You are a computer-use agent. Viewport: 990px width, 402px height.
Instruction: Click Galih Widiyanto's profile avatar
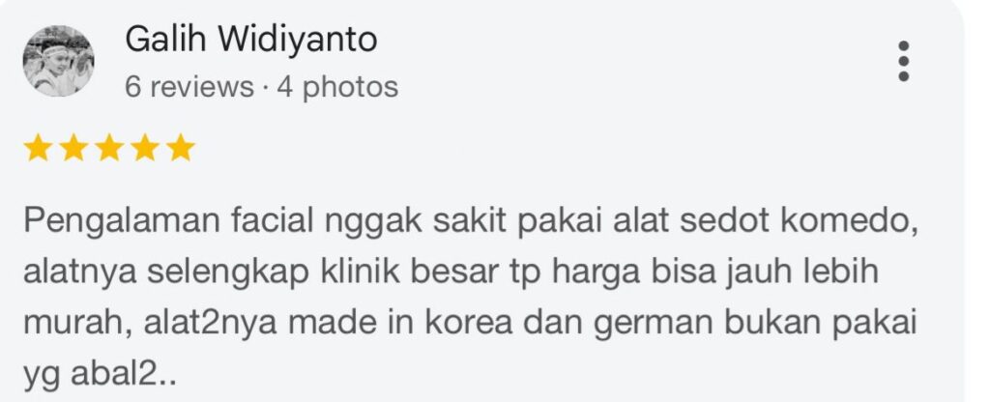point(59,61)
